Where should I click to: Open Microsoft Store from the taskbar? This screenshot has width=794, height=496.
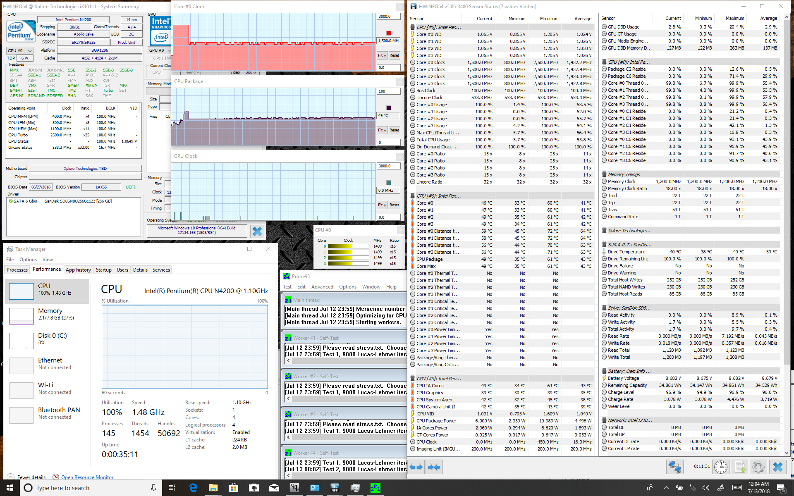tap(233, 488)
